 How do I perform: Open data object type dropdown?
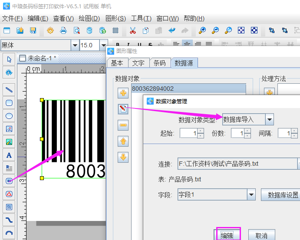click(x=270, y=119)
